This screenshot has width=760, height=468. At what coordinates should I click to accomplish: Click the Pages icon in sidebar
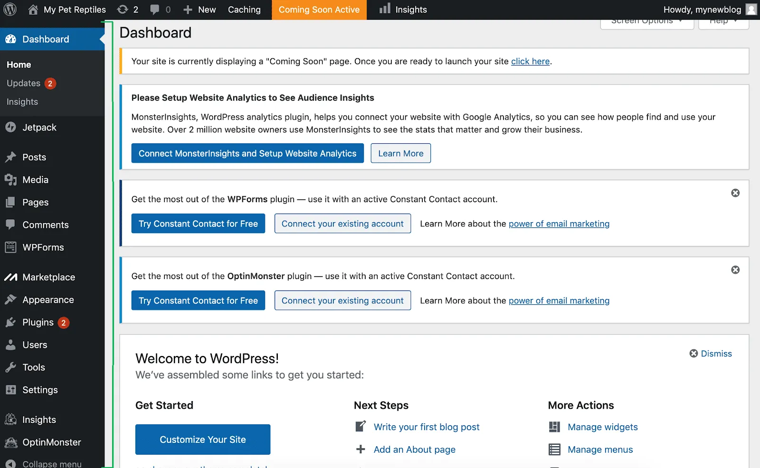pos(10,202)
